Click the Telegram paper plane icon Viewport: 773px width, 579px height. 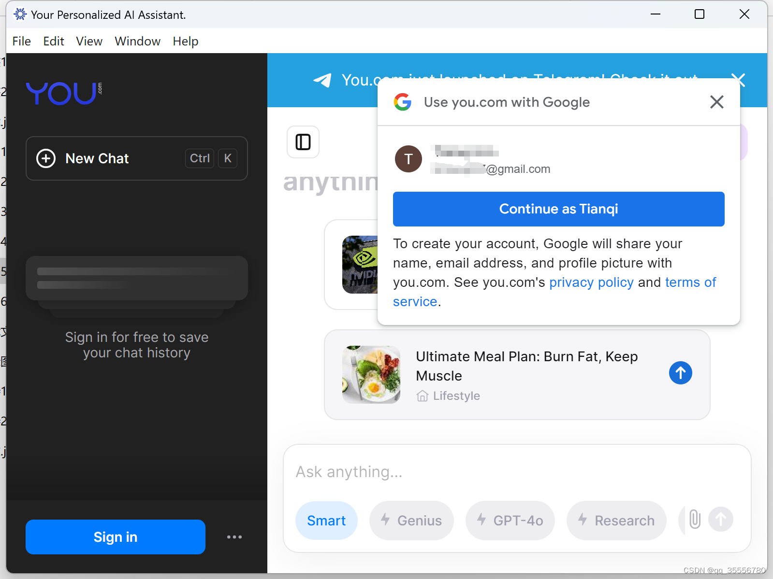click(322, 80)
